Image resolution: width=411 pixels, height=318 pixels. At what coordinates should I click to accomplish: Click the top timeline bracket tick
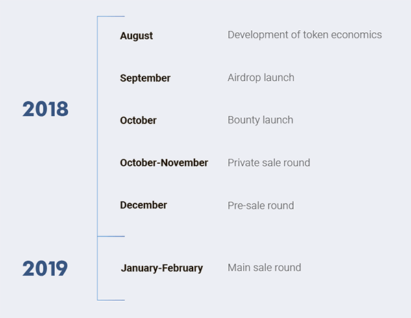111,16
